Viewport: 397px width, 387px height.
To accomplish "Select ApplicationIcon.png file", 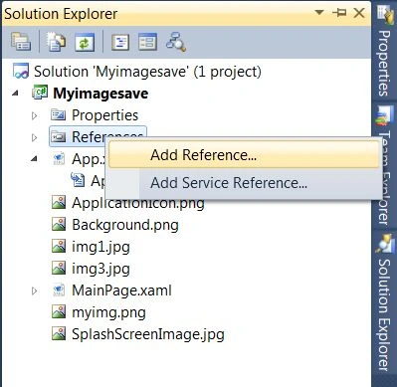I will (x=138, y=203).
